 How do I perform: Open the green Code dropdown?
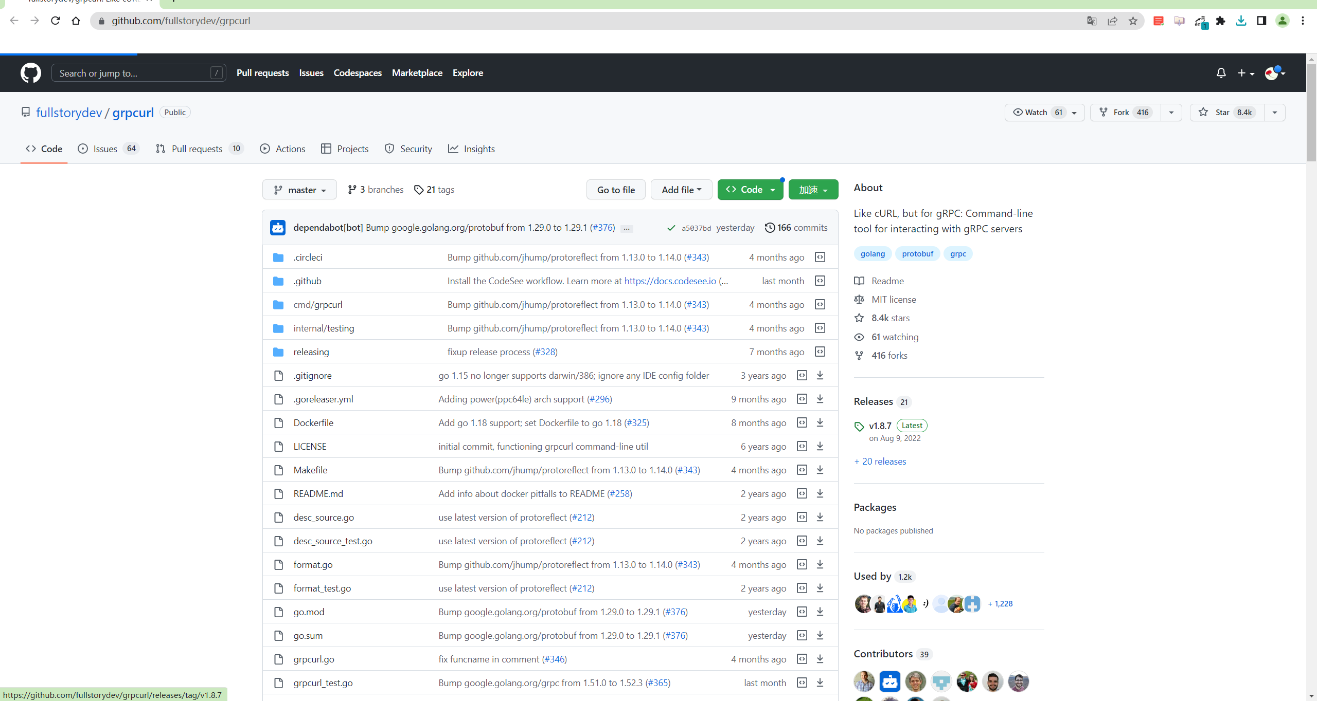pos(750,190)
